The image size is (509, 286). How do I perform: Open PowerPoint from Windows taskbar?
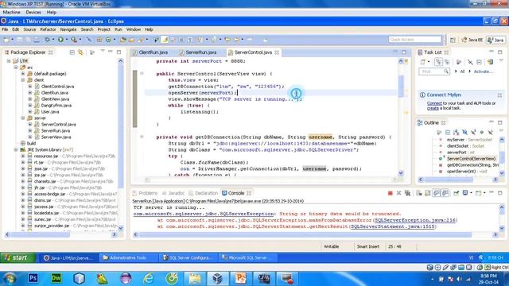pyautogui.click(x=240, y=278)
